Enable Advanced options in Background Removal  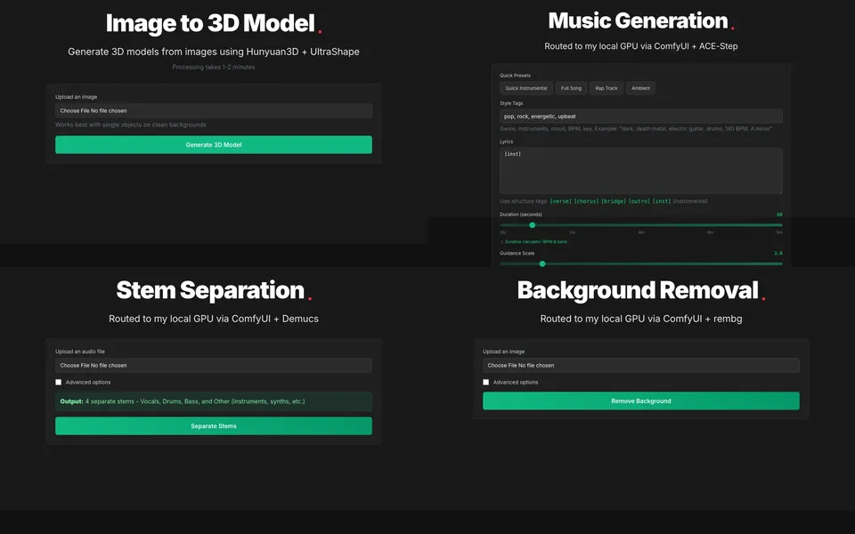tap(486, 383)
